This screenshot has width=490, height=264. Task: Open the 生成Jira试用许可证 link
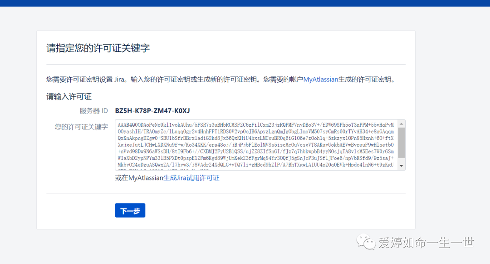(191, 178)
